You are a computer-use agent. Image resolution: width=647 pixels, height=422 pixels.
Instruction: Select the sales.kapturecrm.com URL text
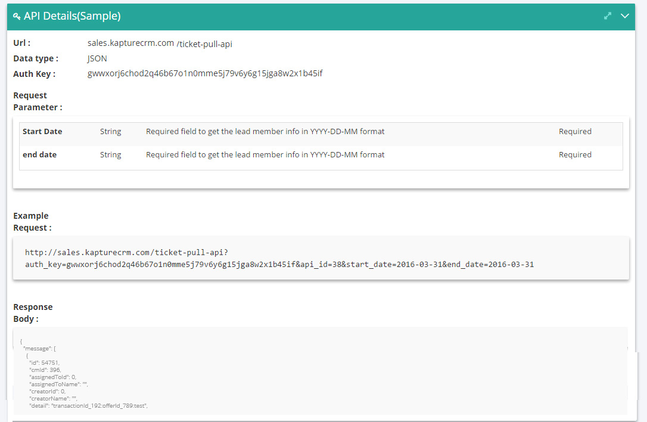pos(130,43)
